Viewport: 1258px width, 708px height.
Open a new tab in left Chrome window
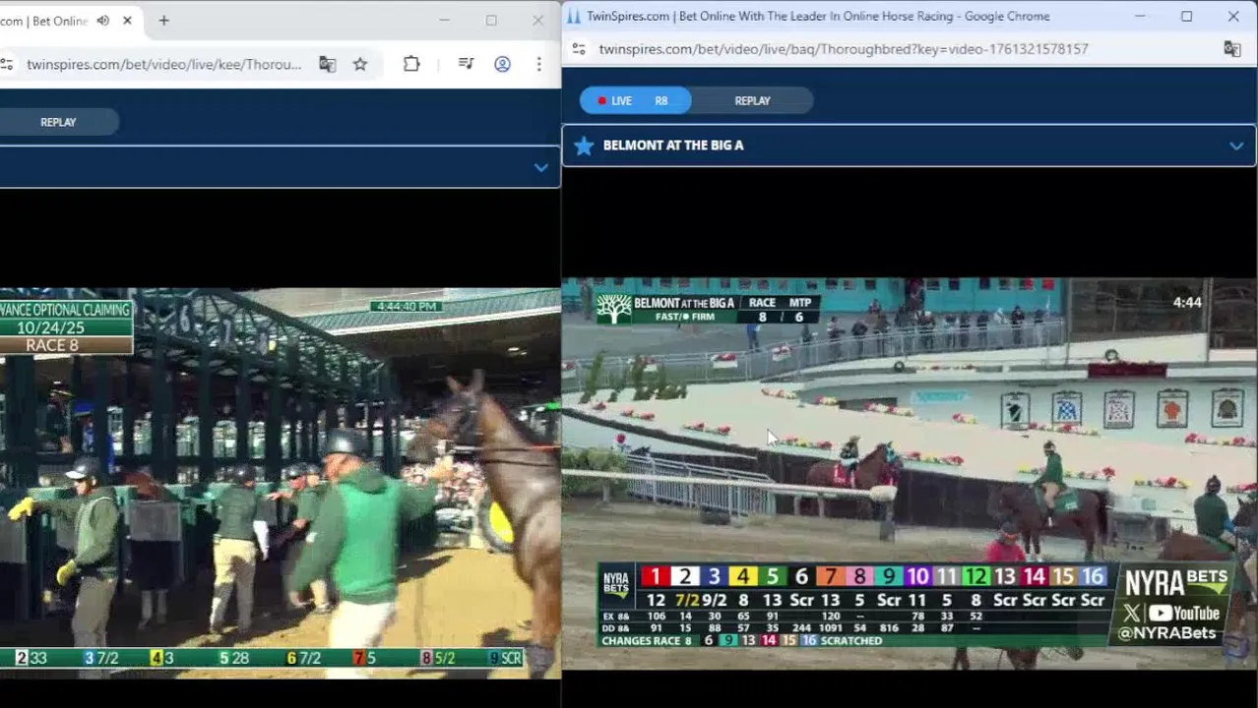[163, 21]
